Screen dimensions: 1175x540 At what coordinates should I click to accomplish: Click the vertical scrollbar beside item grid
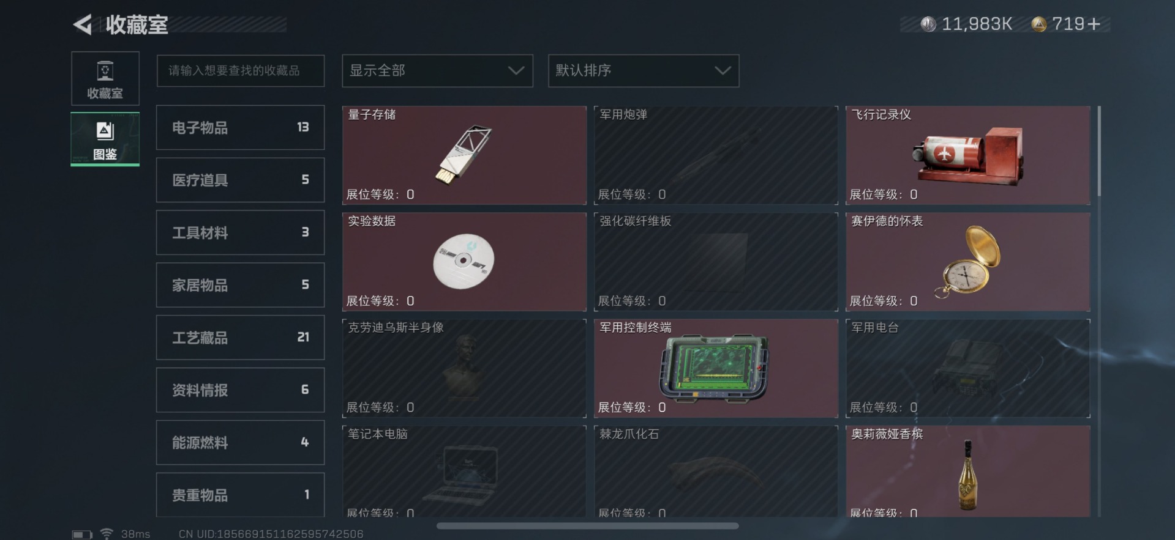(1099, 151)
